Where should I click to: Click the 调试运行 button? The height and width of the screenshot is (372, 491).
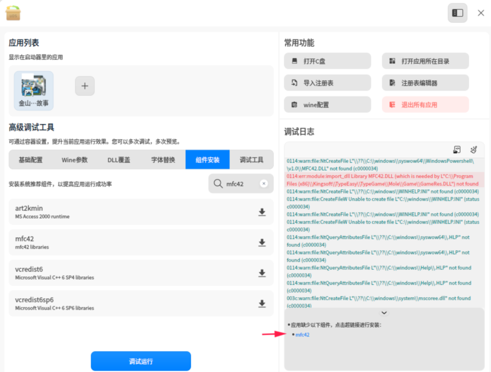141,361
